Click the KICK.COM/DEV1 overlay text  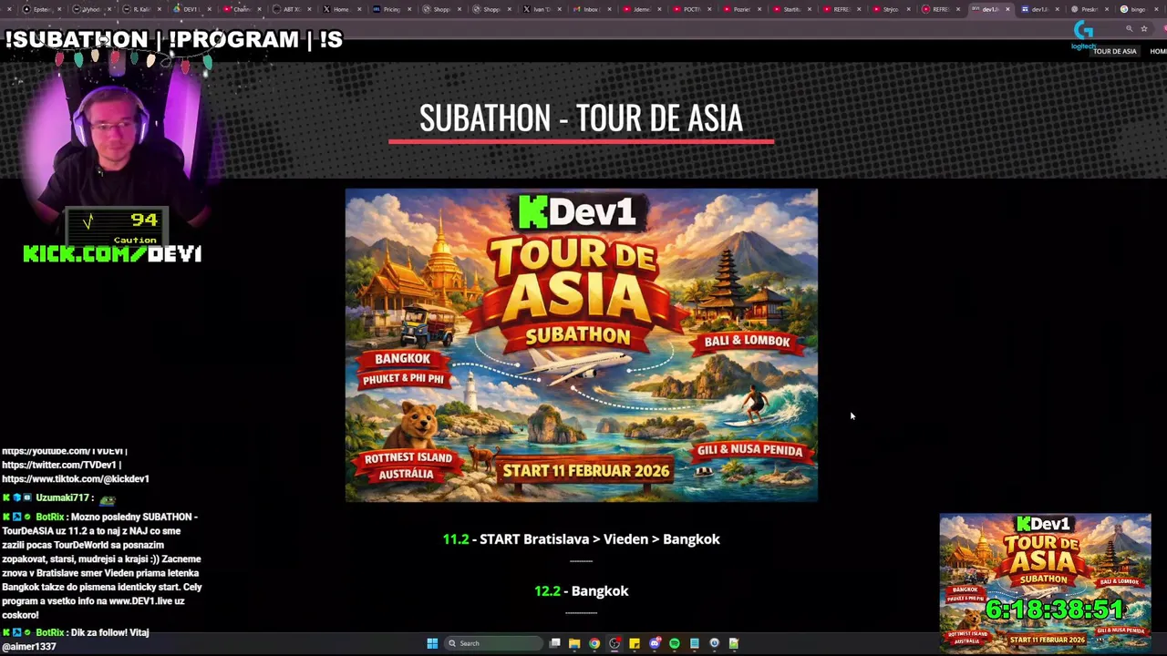point(112,254)
